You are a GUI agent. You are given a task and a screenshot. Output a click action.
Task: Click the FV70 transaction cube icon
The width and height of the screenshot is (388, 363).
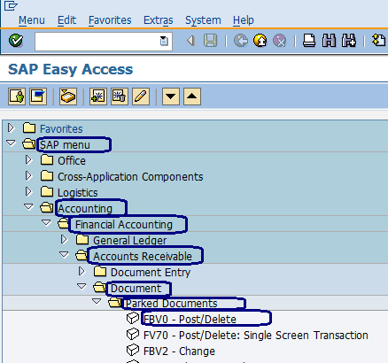(133, 334)
